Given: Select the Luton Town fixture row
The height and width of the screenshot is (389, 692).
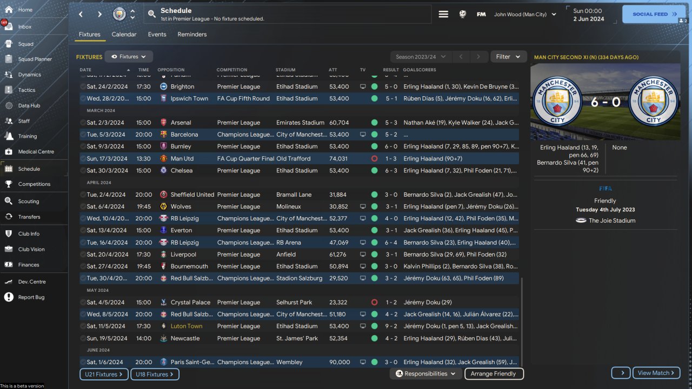Looking at the screenshot, I should [x=299, y=326].
